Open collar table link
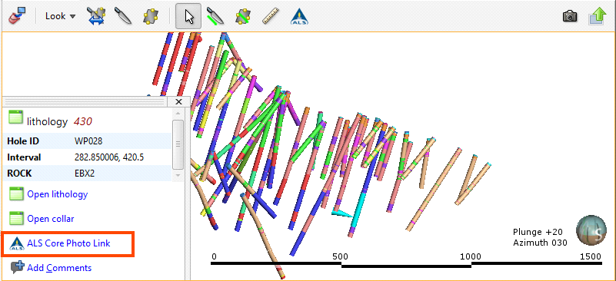Viewport: 616px width, 281px height. (x=50, y=219)
